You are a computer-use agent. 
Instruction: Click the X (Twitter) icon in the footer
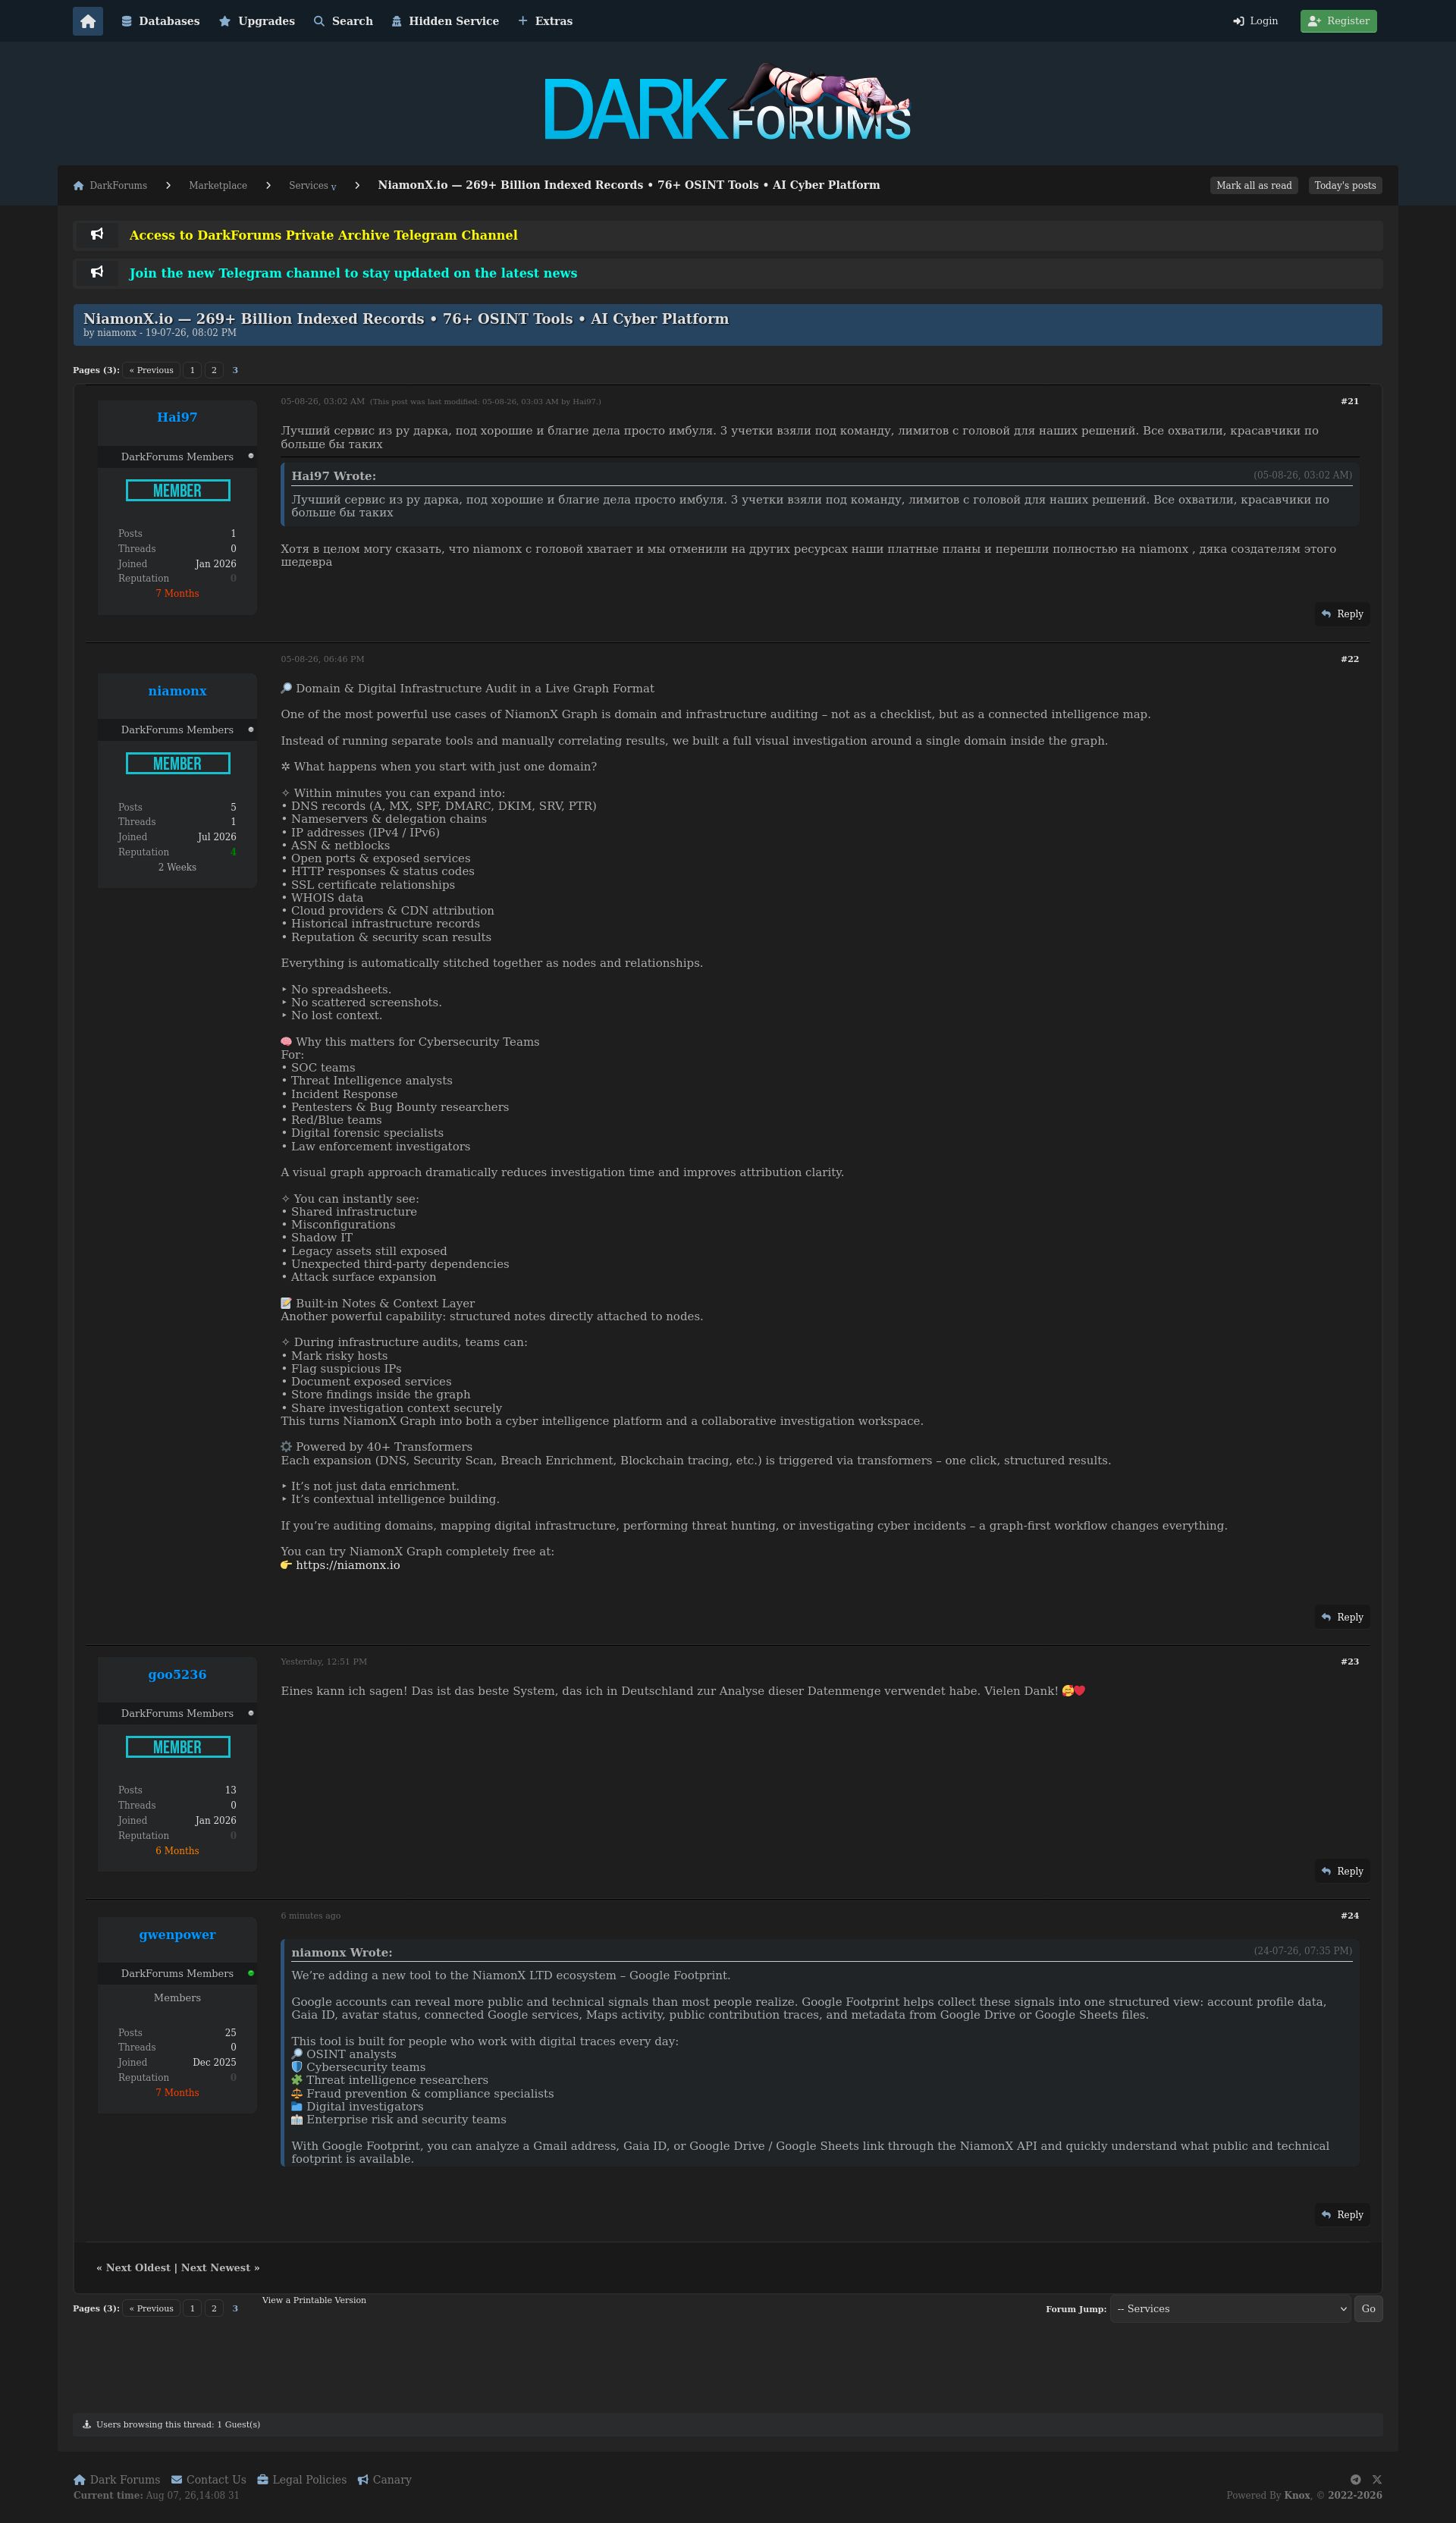pyautogui.click(x=1377, y=2480)
